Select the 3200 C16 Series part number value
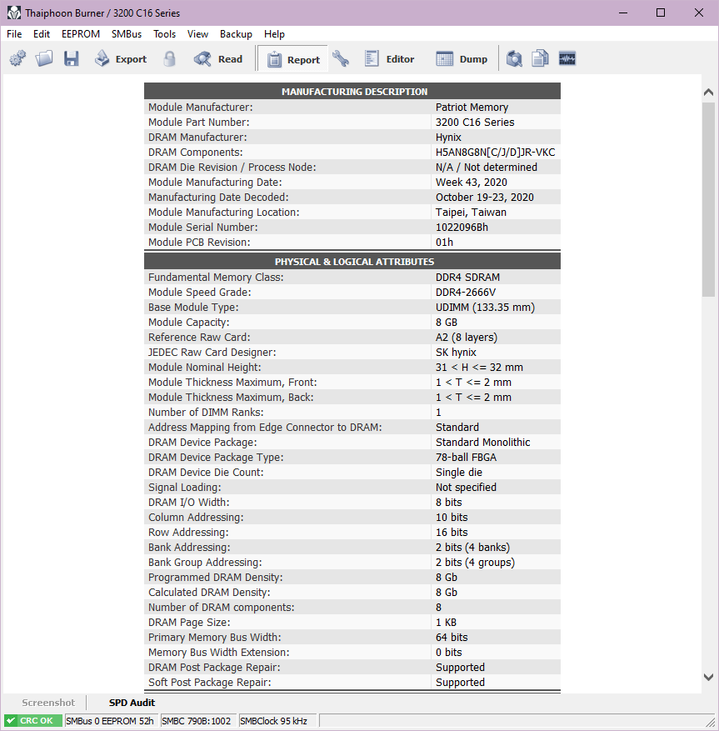719x731 pixels. point(475,123)
